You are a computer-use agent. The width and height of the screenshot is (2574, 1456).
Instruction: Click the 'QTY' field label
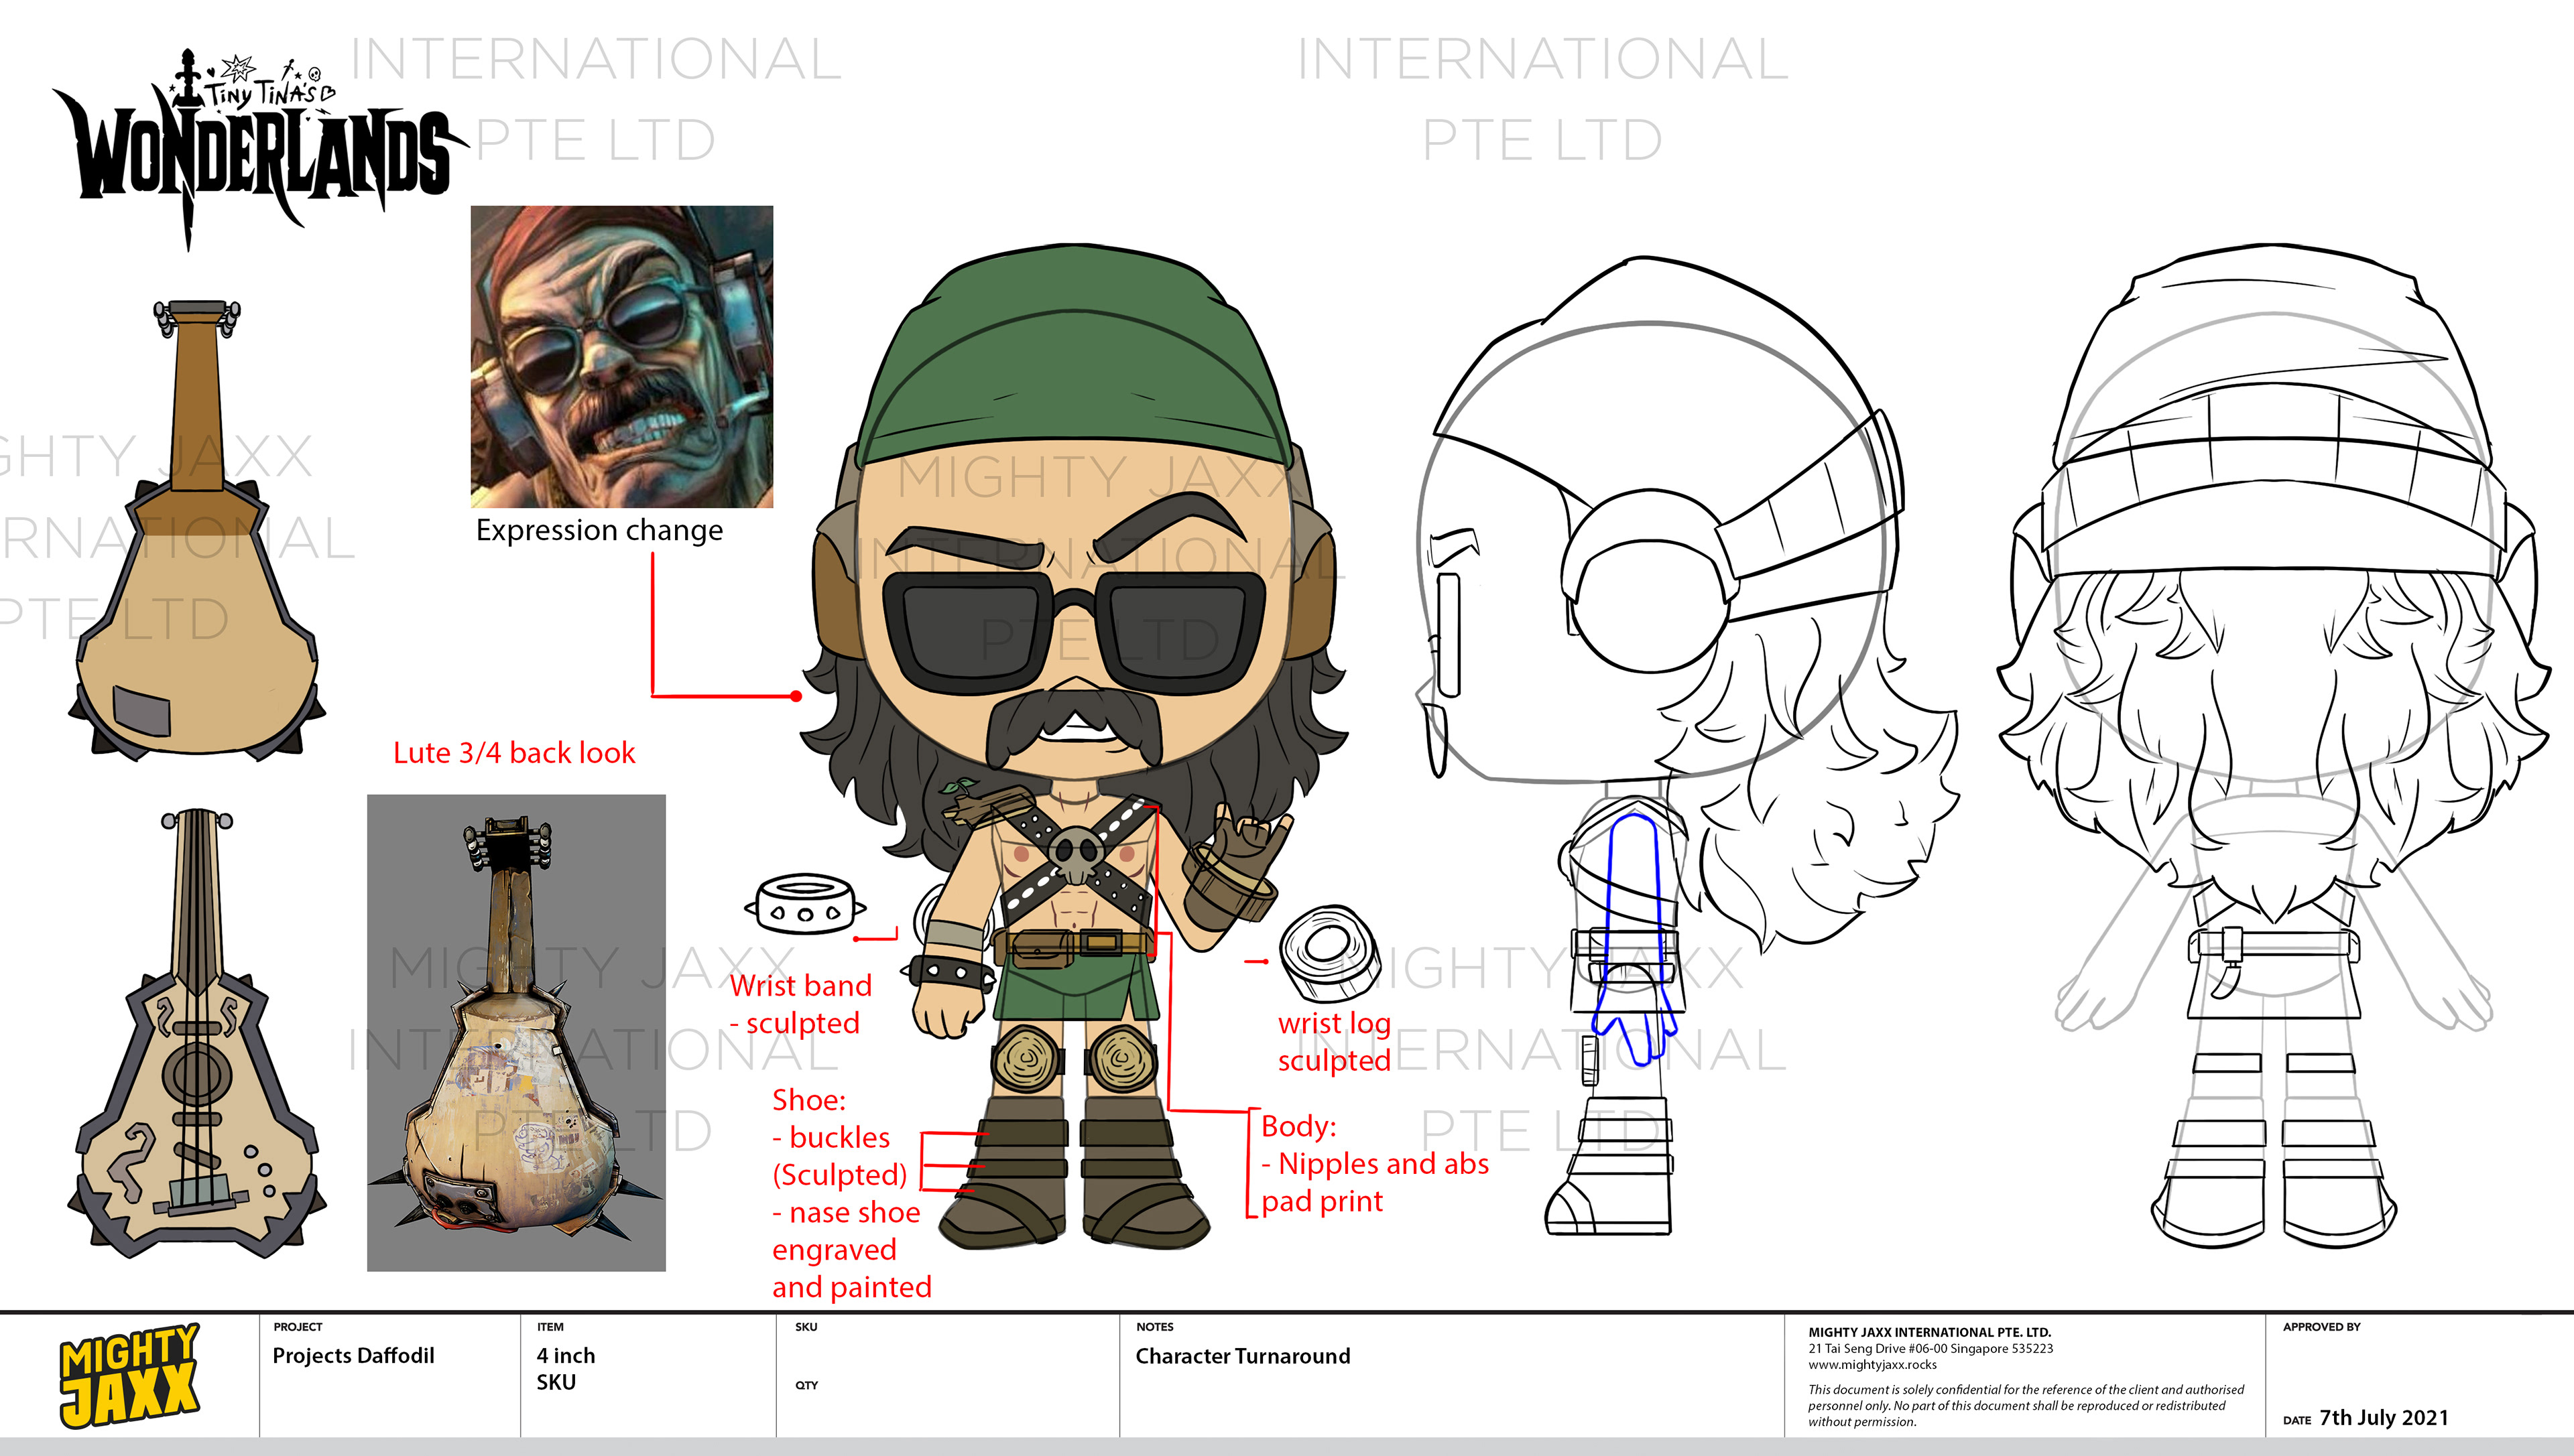(x=806, y=1385)
